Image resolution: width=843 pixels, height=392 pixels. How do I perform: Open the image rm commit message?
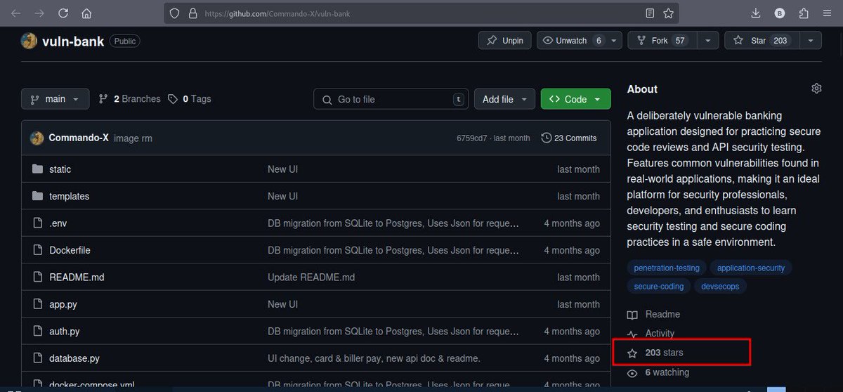(133, 138)
